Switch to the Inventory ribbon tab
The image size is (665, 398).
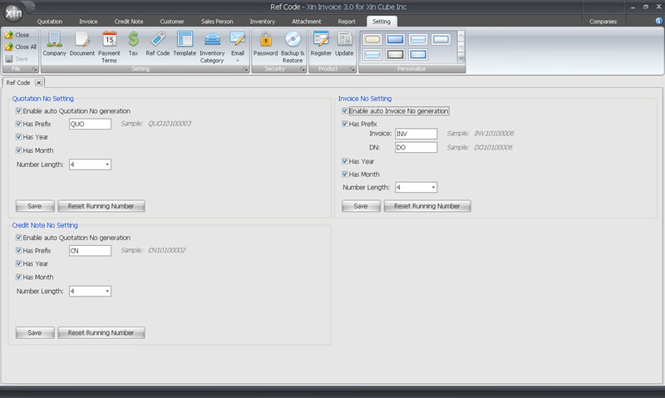(x=262, y=21)
